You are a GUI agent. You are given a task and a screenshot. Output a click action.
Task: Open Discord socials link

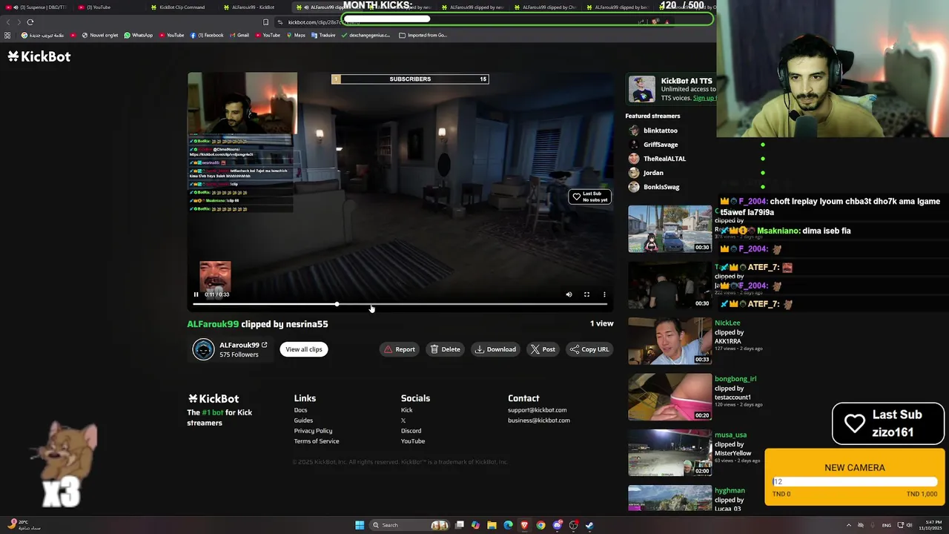[x=411, y=431]
